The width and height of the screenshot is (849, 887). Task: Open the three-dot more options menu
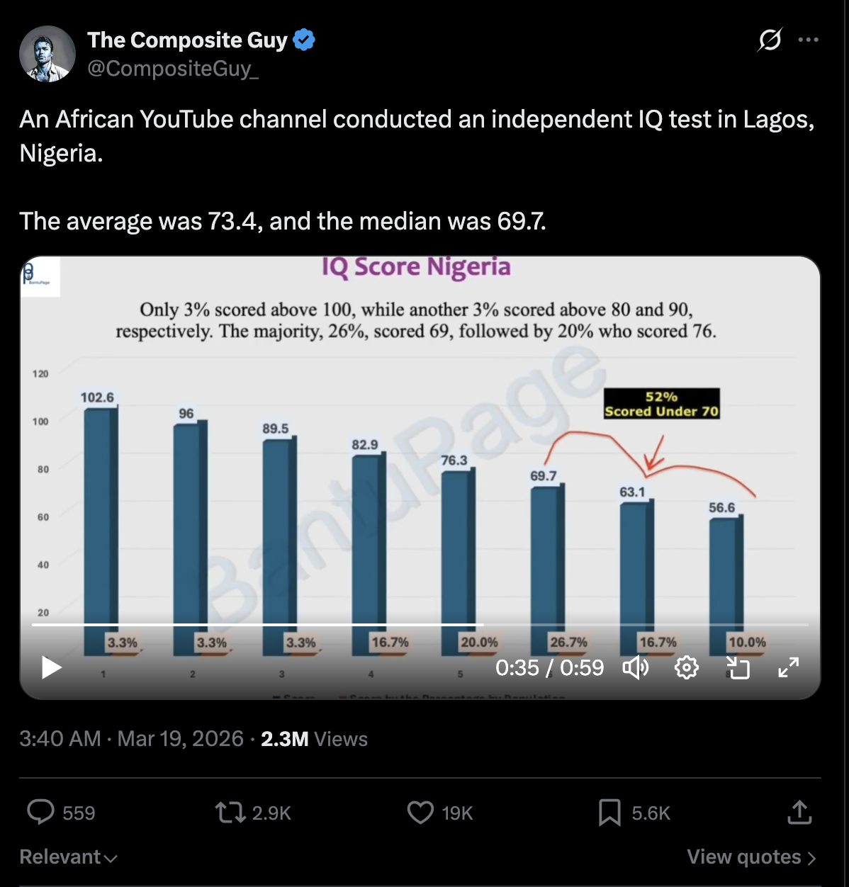coord(809,40)
